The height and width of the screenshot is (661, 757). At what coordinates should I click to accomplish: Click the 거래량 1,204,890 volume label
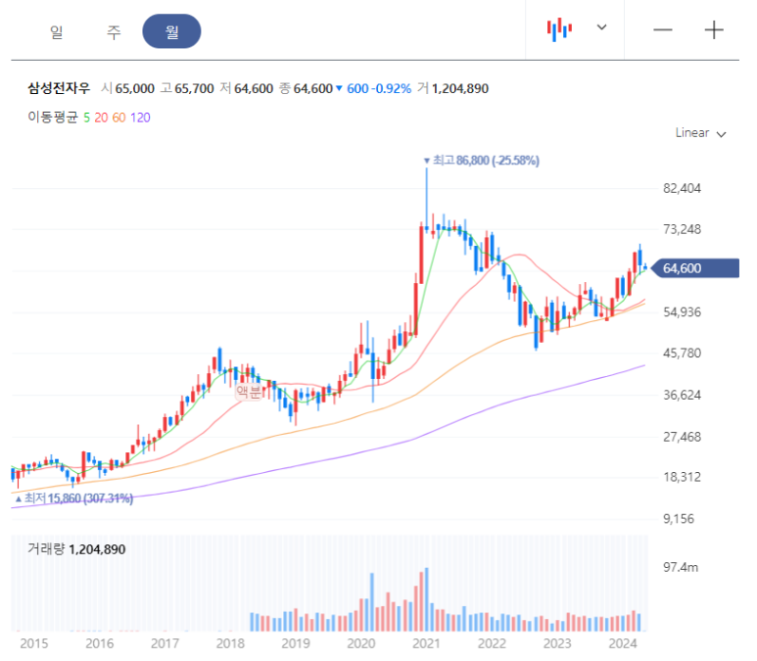76,549
